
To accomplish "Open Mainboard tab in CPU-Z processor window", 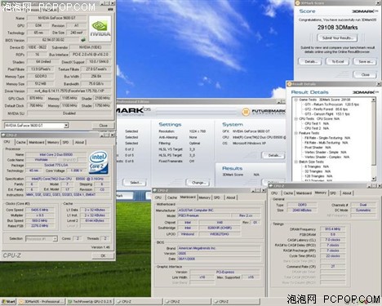I will coord(37,142).
